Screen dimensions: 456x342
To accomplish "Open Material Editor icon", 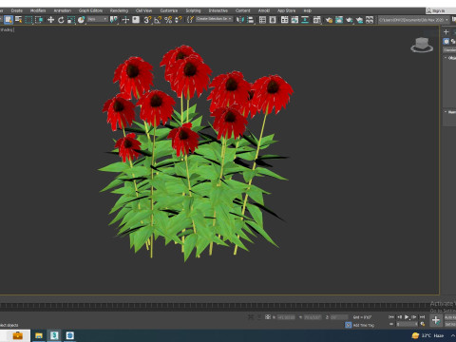I will (x=316, y=20).
